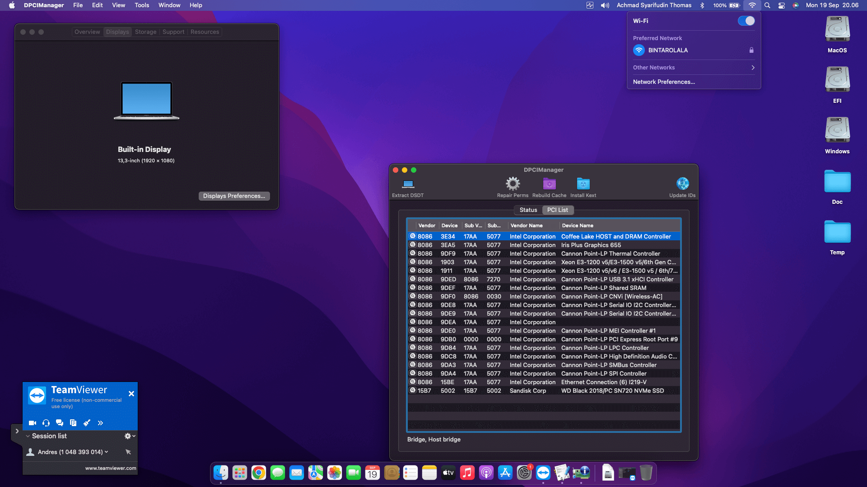Viewport: 867px width, 487px height.
Task: Collapse the Session list section
Action: click(28, 436)
